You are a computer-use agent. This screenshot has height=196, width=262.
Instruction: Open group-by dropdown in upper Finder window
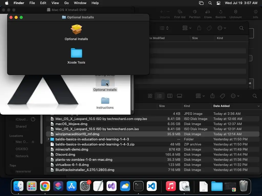(x=187, y=28)
